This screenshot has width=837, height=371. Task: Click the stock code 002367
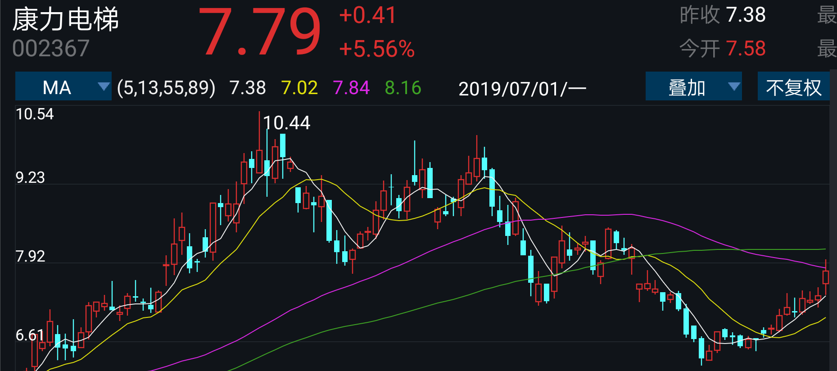pos(51,49)
